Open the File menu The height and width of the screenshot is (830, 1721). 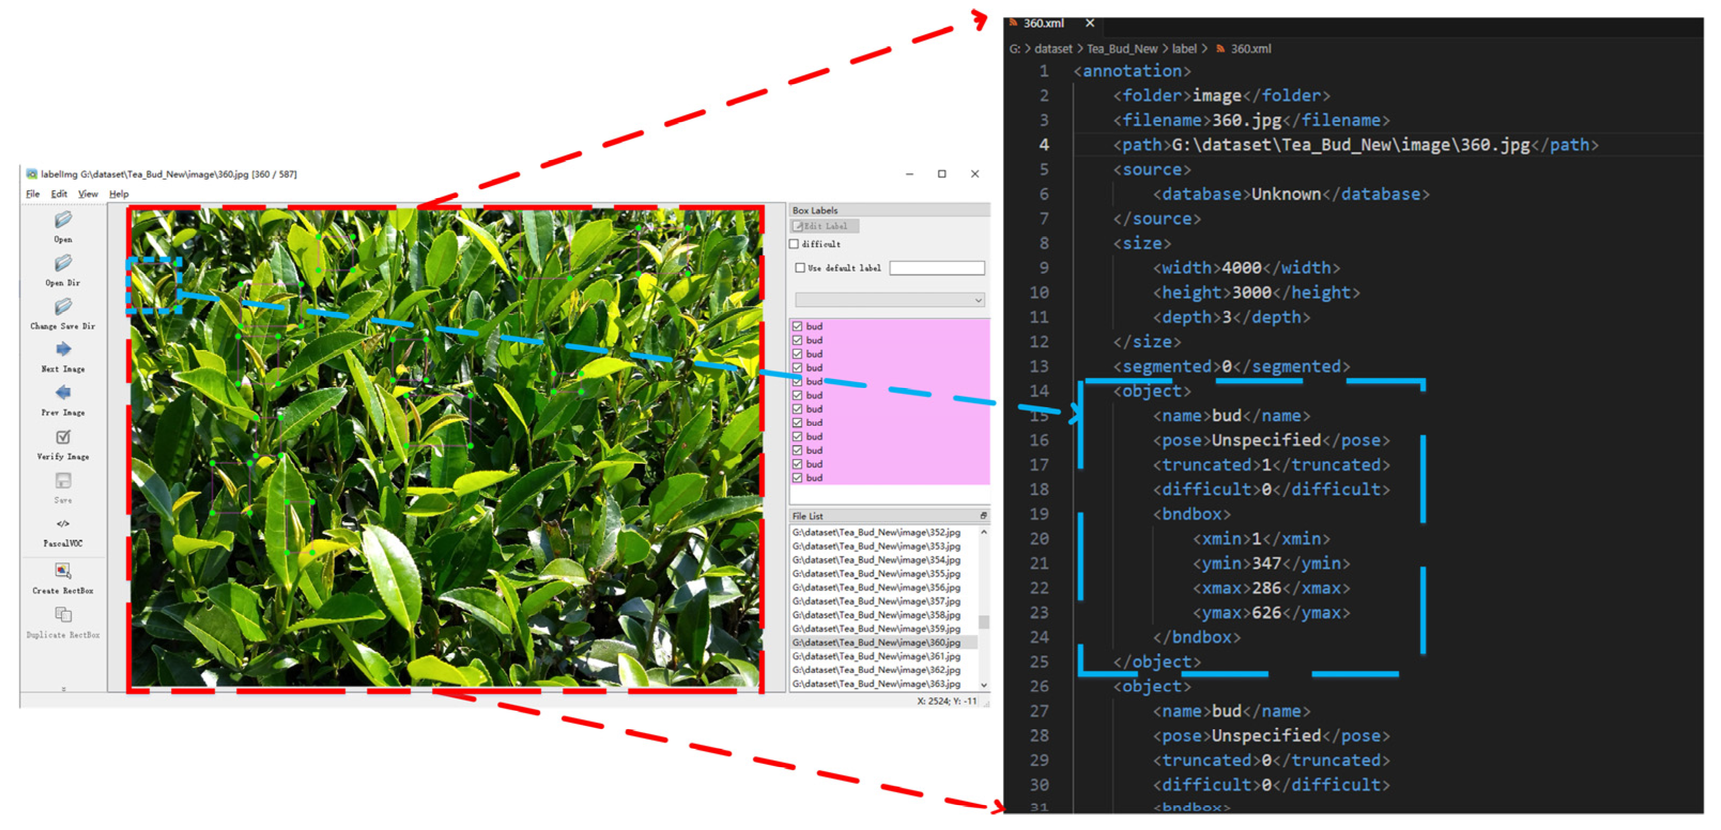point(33,195)
